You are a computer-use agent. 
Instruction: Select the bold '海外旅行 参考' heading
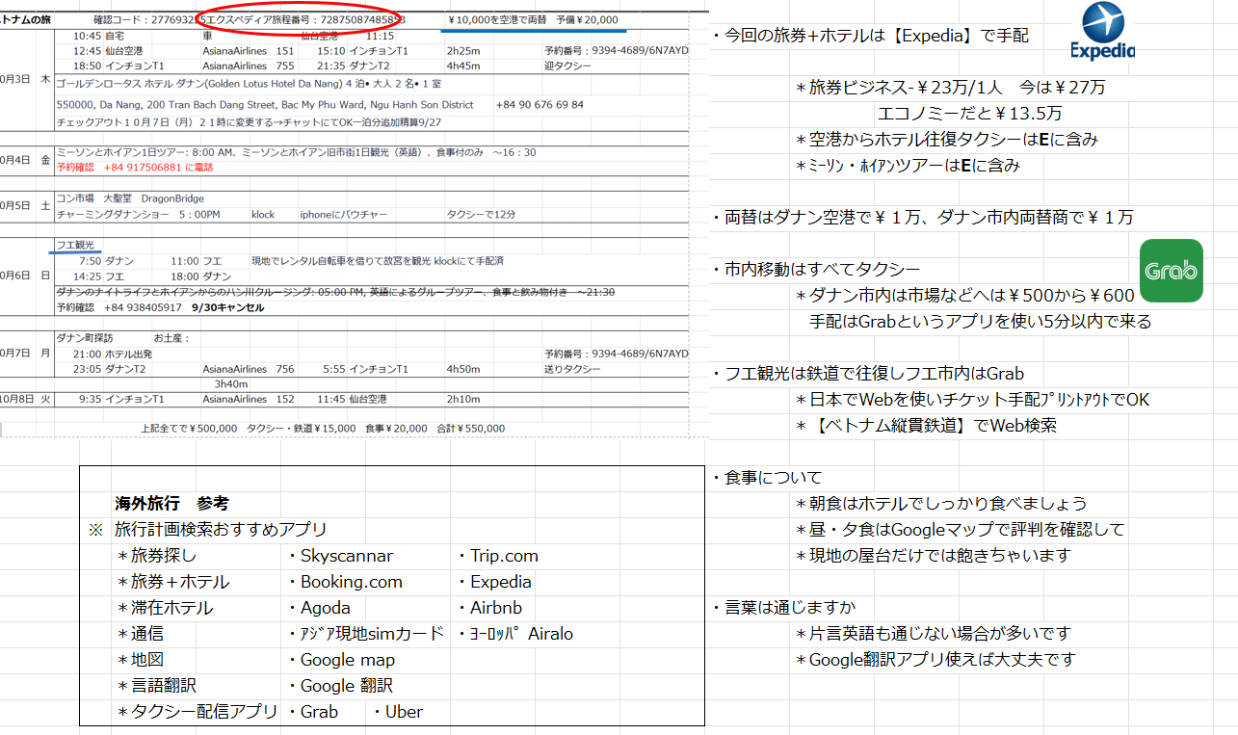click(x=171, y=503)
